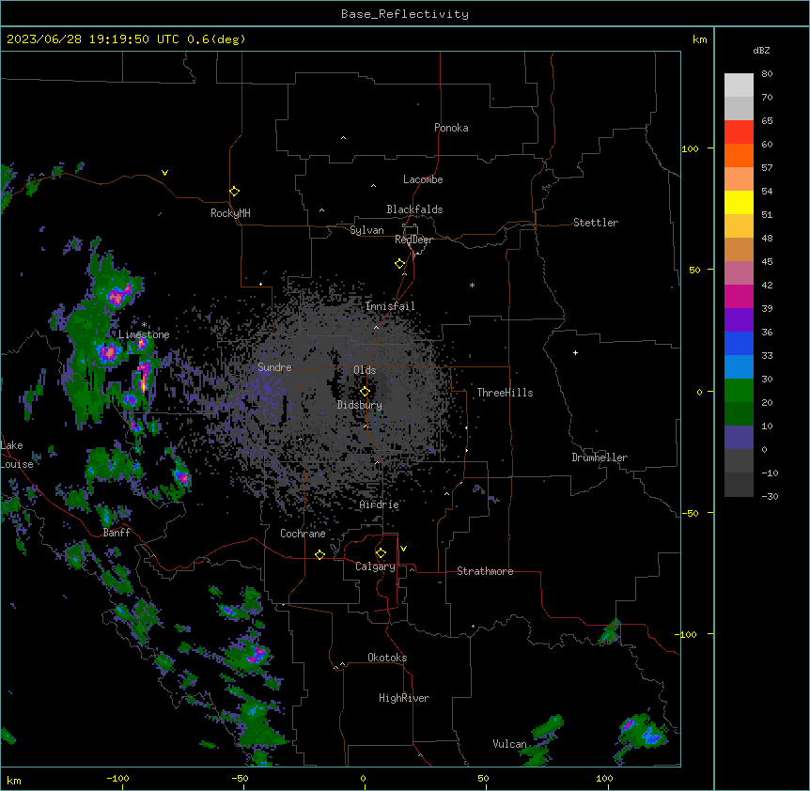Click the RockyMH label
810x791 pixels.
(x=230, y=213)
